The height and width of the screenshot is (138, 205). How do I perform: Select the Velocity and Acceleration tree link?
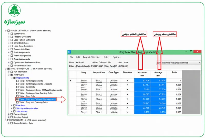(x=27, y=108)
